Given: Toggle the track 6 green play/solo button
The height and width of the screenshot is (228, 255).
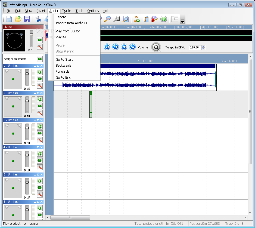Looking at the screenshot, I should point(40,208).
